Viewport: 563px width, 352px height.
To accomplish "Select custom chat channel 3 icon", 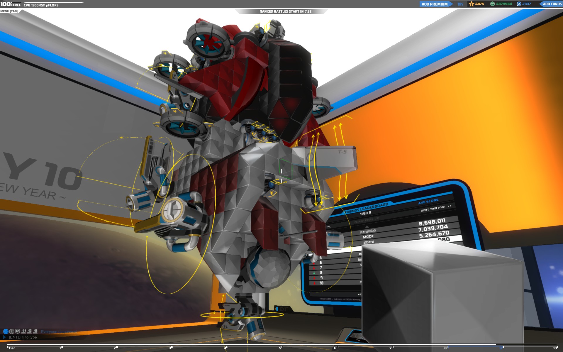I will click(35, 331).
